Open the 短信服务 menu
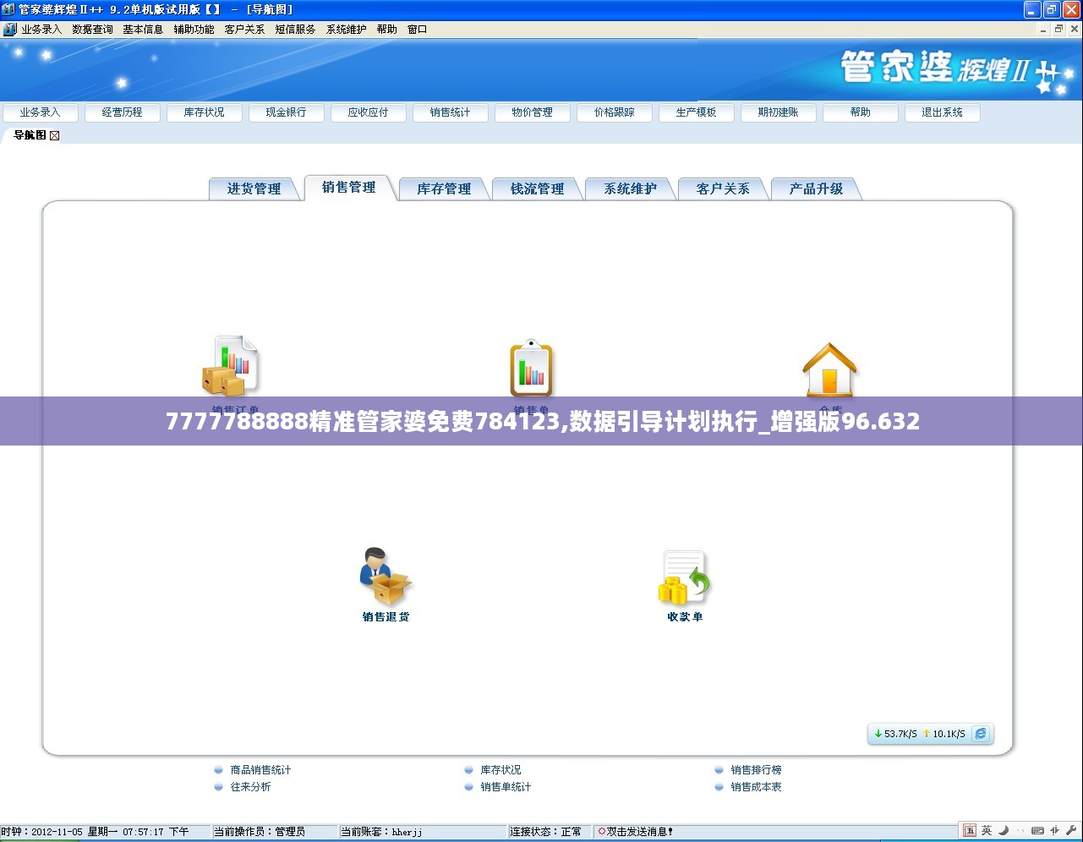 295,30
